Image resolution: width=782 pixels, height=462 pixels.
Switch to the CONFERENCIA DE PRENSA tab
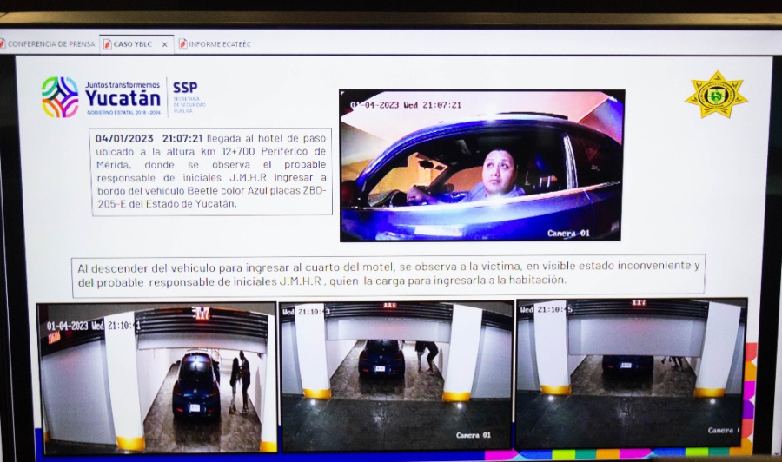pos(48,44)
